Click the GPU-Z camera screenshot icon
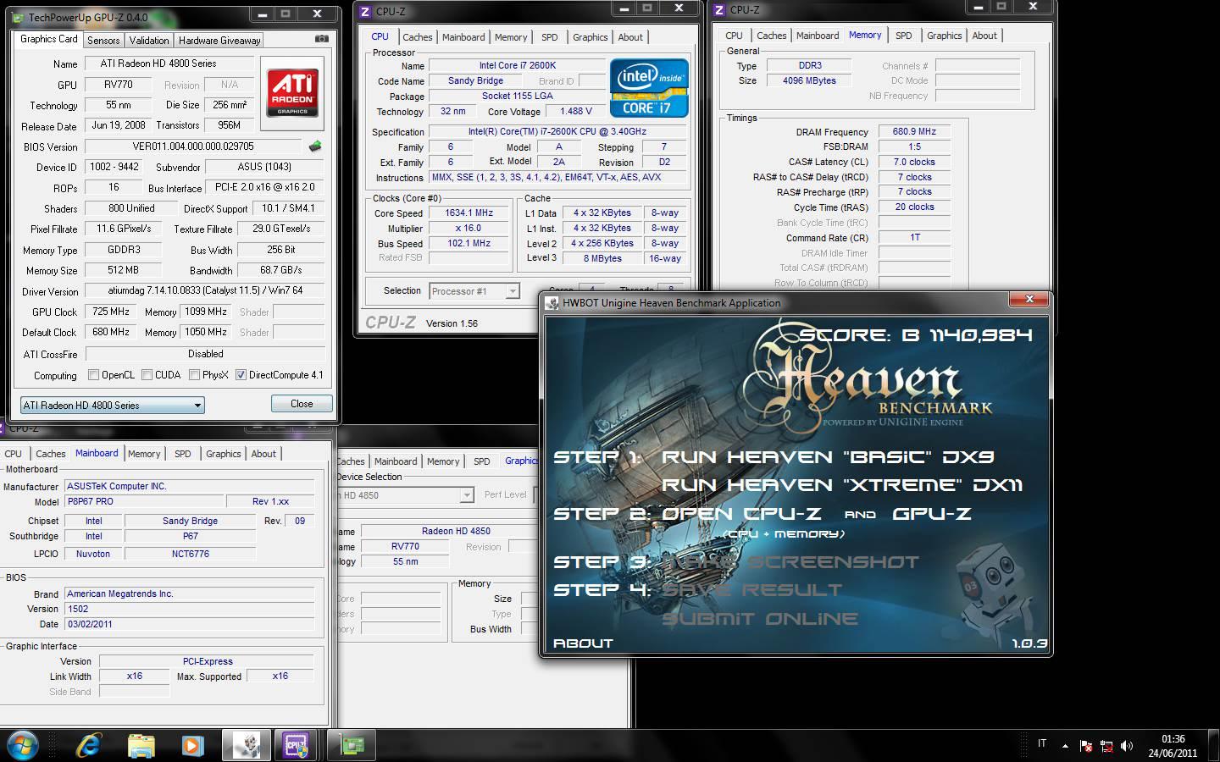 click(321, 39)
